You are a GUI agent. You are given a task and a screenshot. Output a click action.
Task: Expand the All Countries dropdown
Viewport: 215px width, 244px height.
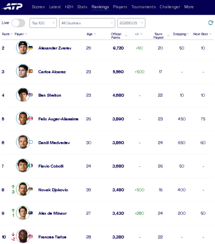[87, 23]
